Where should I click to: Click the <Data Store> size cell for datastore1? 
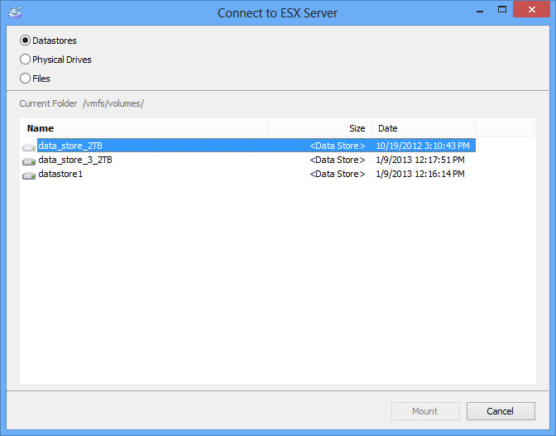pyautogui.click(x=338, y=174)
